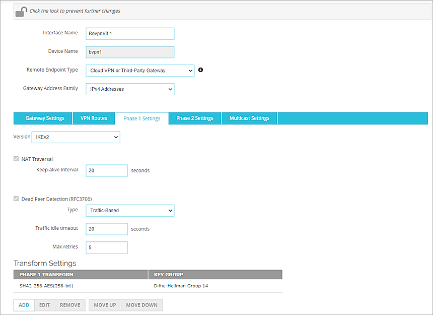Click the info icon beside Remote Endpoint Type

pos(200,70)
